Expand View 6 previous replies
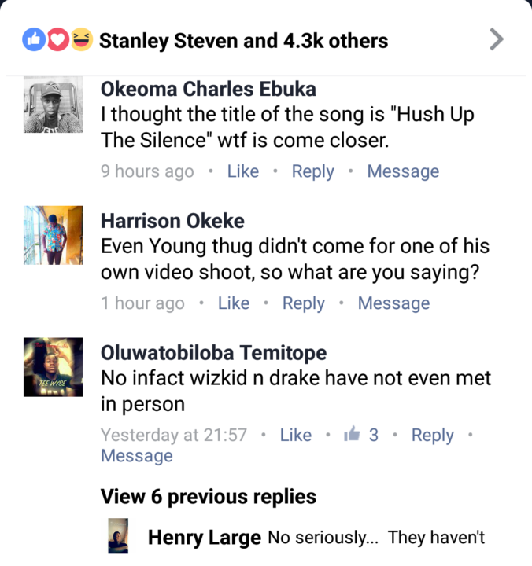 (x=208, y=497)
